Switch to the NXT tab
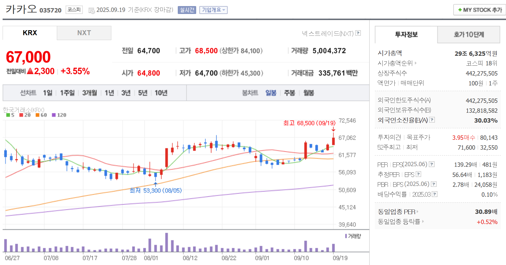The image size is (506, 265). (x=84, y=33)
